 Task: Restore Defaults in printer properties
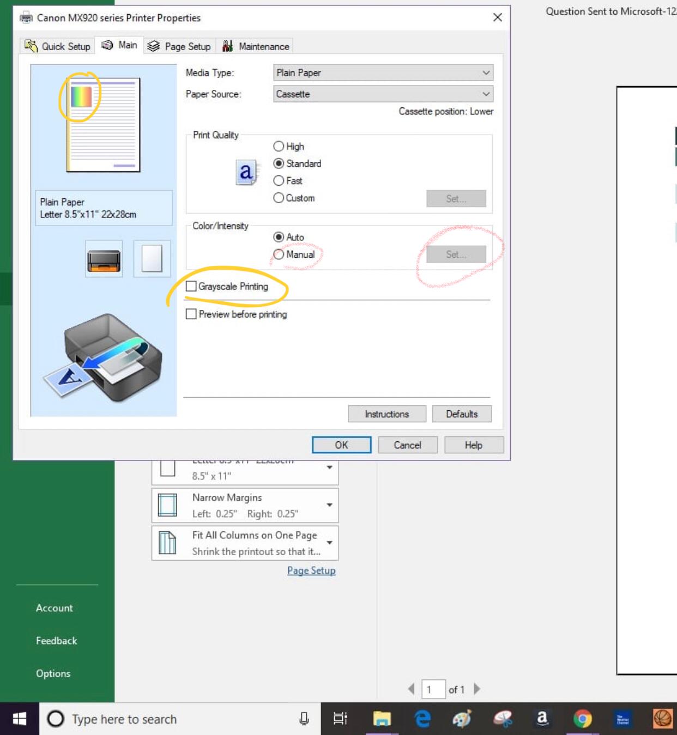(462, 414)
